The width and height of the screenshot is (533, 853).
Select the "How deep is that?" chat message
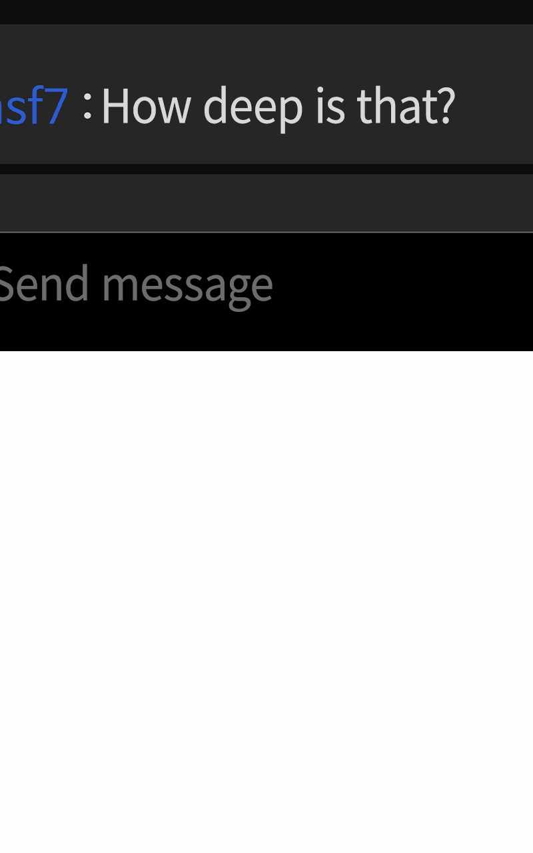tap(278, 107)
